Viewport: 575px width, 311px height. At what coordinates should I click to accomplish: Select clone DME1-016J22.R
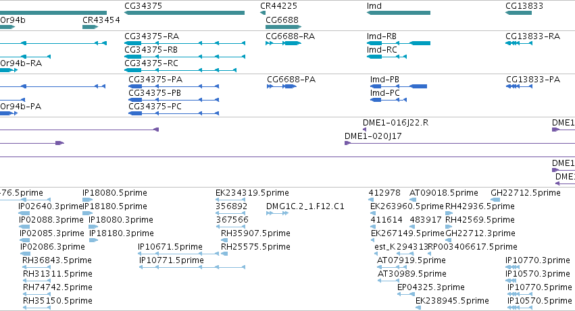click(396, 123)
